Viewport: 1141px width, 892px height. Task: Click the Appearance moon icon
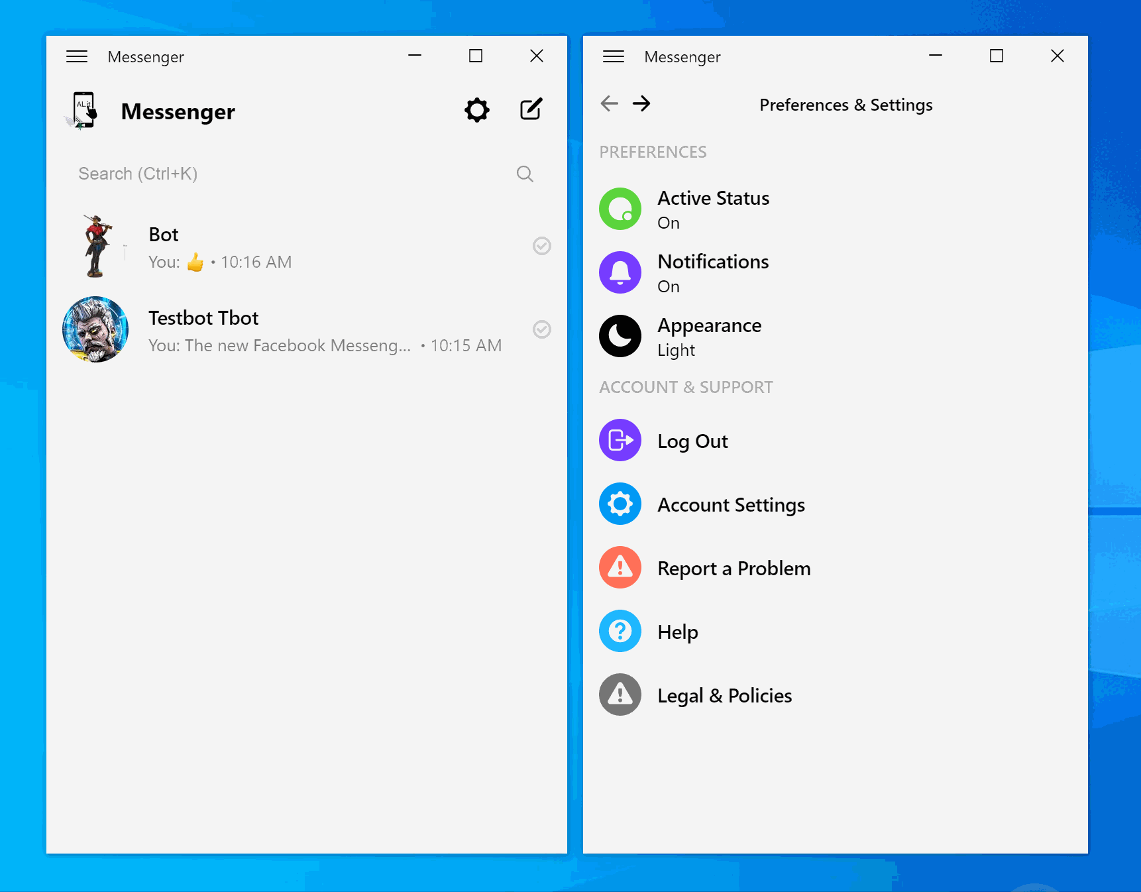620,336
